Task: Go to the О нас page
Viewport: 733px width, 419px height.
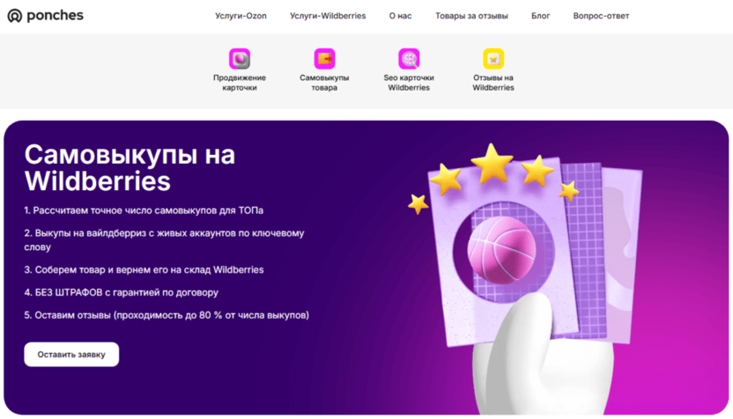Action: click(x=400, y=16)
